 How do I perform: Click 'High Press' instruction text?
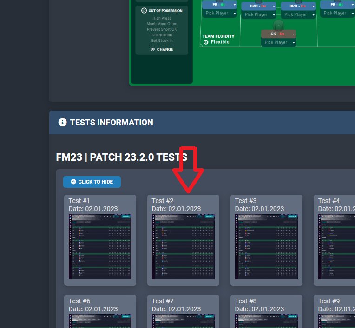point(162,18)
